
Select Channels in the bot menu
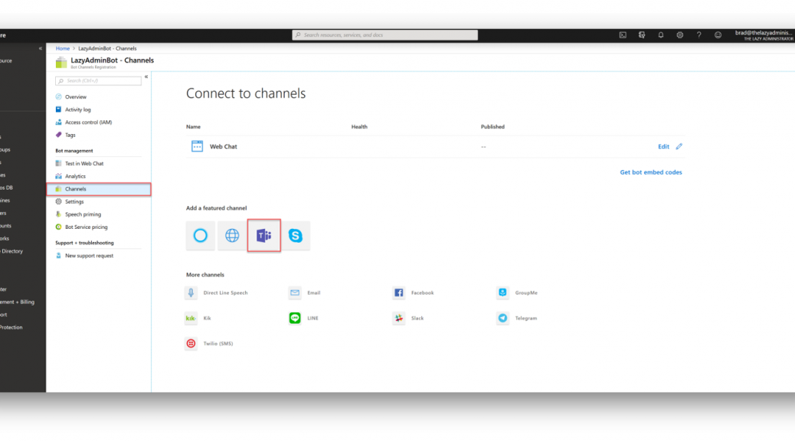pyautogui.click(x=99, y=189)
